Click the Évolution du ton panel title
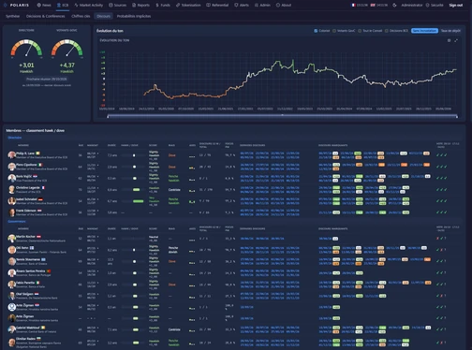This screenshot has height=350, width=472. 110,31
